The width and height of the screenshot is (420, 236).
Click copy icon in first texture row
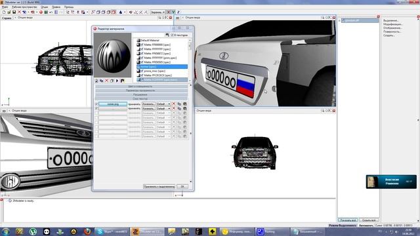pyautogui.click(x=179, y=104)
